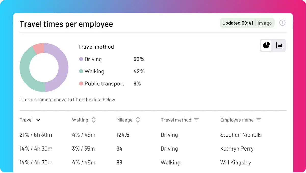Open Will Kingsley employee row
Image resolution: width=306 pixels, height=173 pixels.
coord(153,163)
